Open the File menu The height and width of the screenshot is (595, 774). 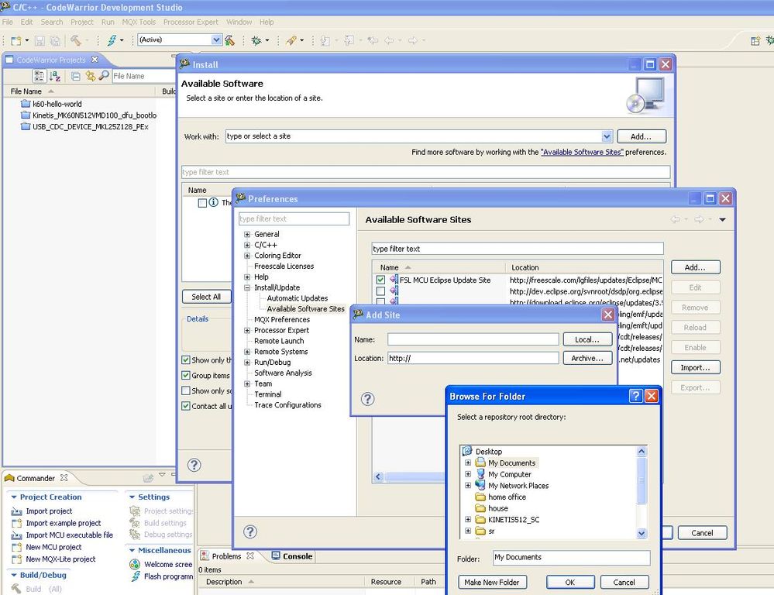8,22
